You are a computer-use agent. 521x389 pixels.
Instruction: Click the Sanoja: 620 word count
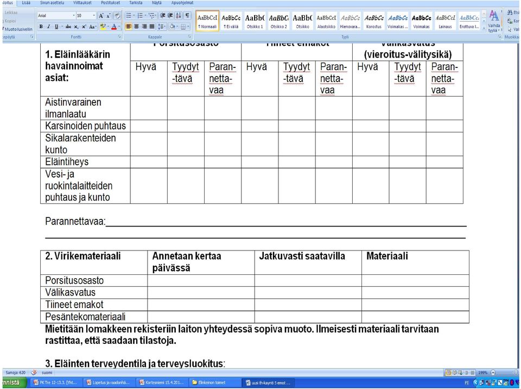point(15,373)
